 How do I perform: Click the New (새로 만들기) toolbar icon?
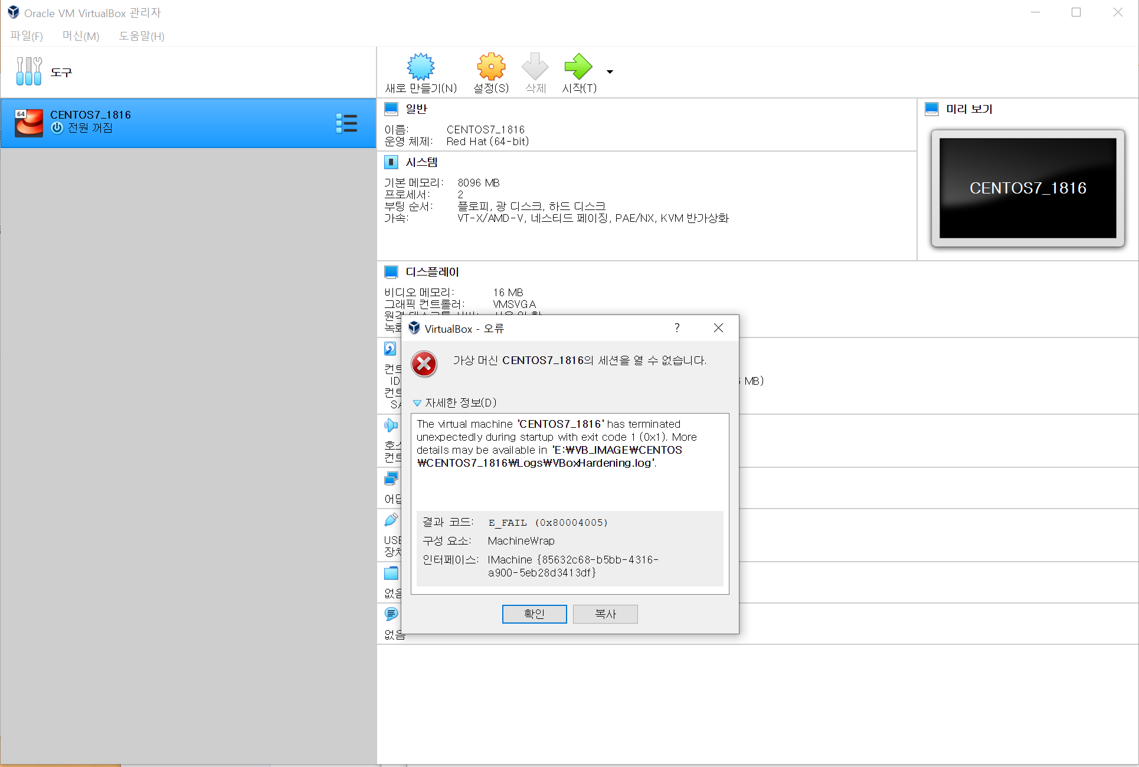click(420, 67)
